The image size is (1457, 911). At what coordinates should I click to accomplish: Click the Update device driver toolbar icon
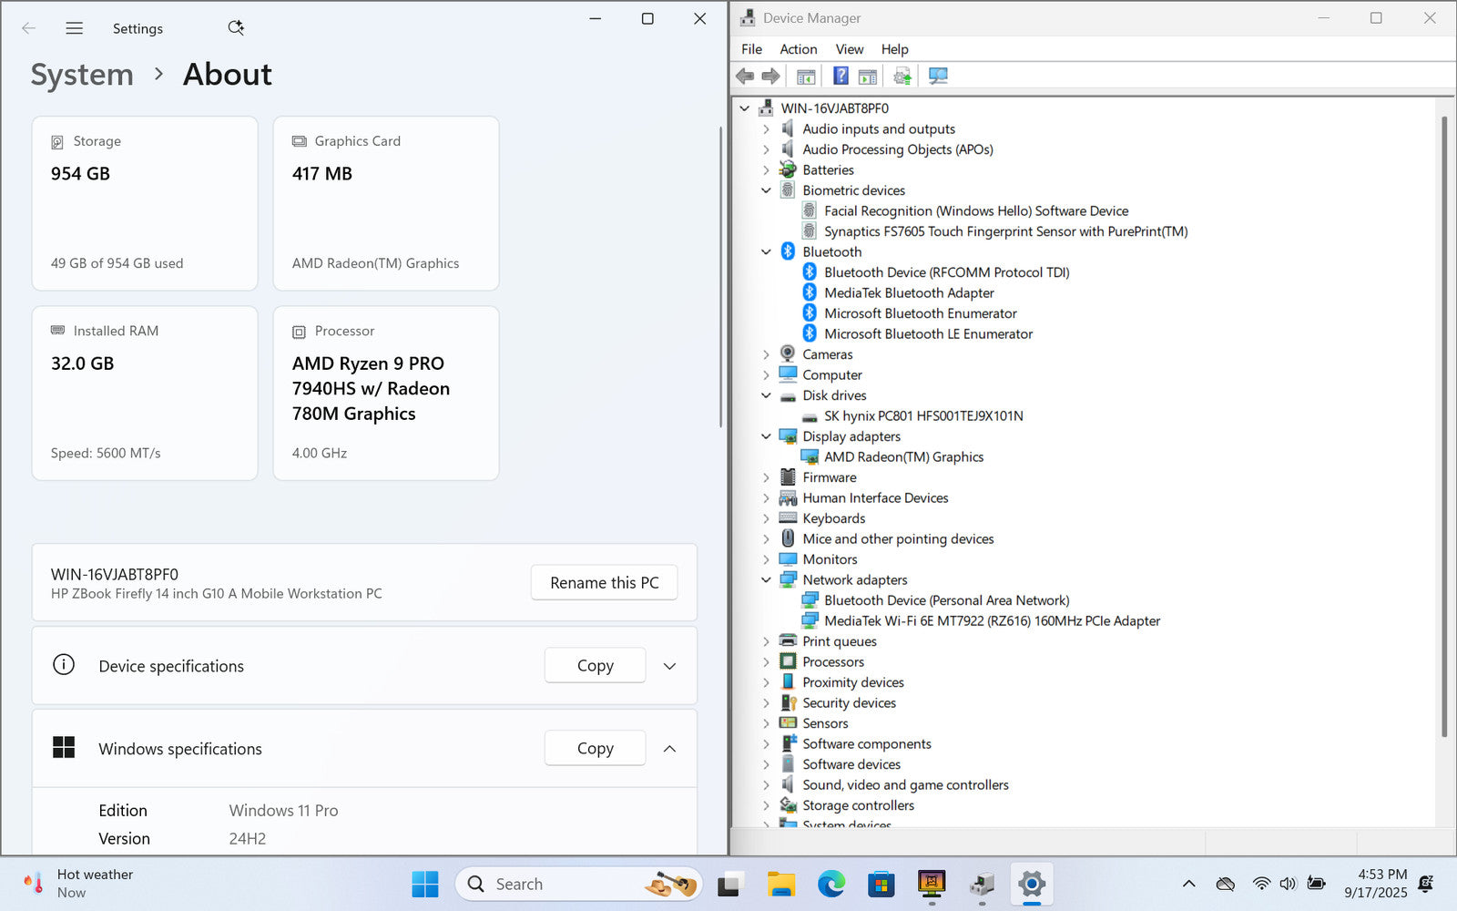click(x=902, y=77)
